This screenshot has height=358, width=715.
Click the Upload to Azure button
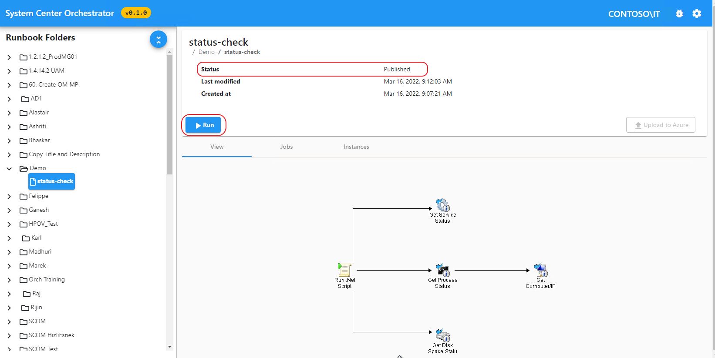(x=661, y=125)
